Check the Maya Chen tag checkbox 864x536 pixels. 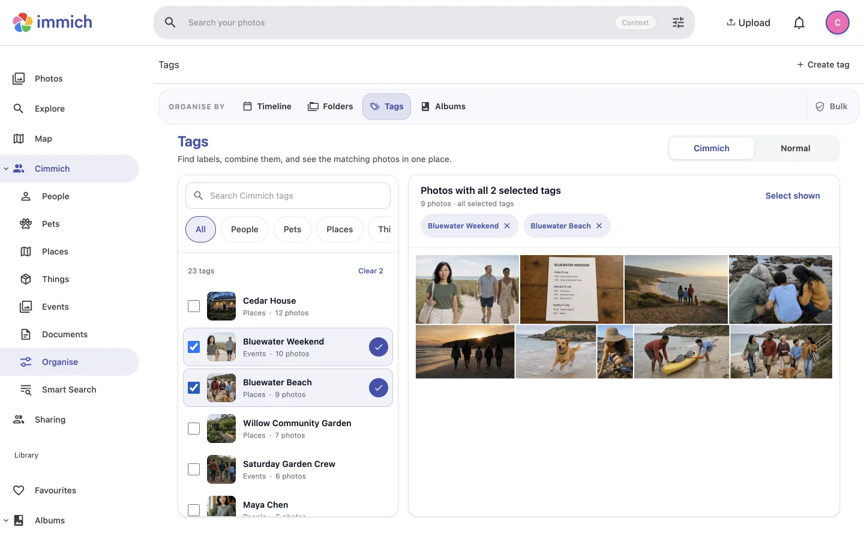pos(194,510)
